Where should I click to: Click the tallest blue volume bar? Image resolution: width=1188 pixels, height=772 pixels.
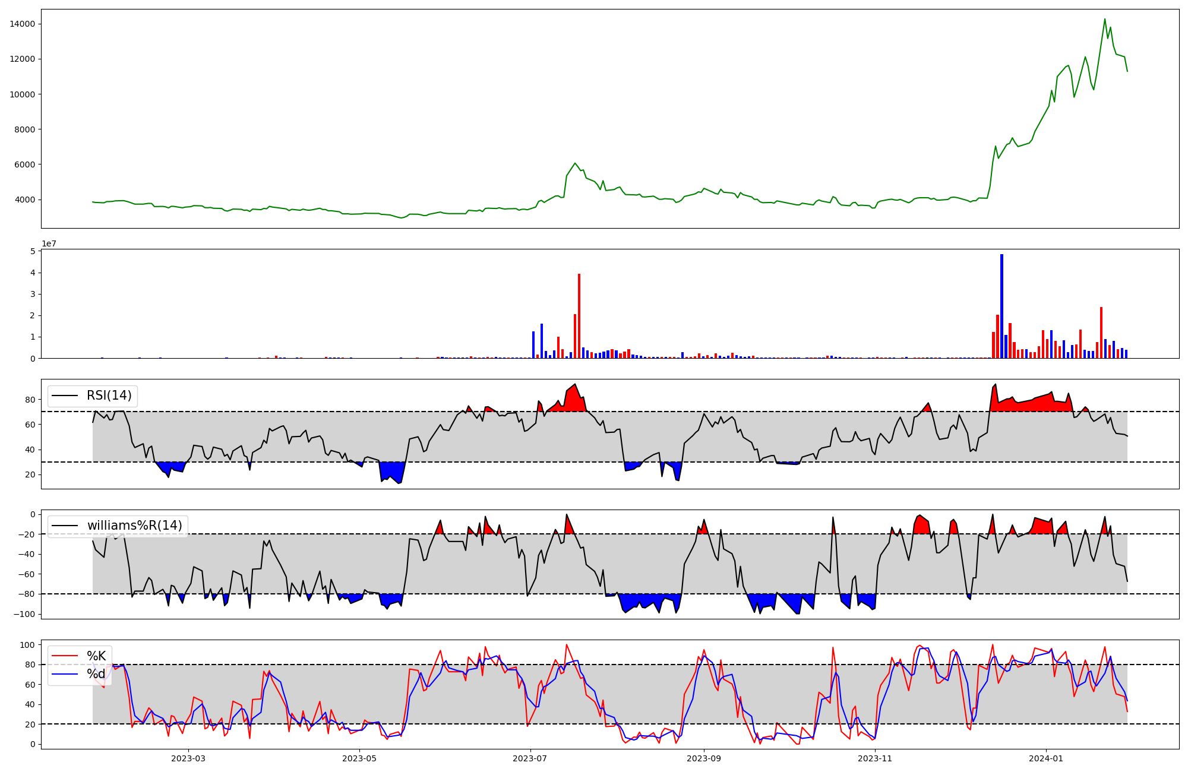1001,306
